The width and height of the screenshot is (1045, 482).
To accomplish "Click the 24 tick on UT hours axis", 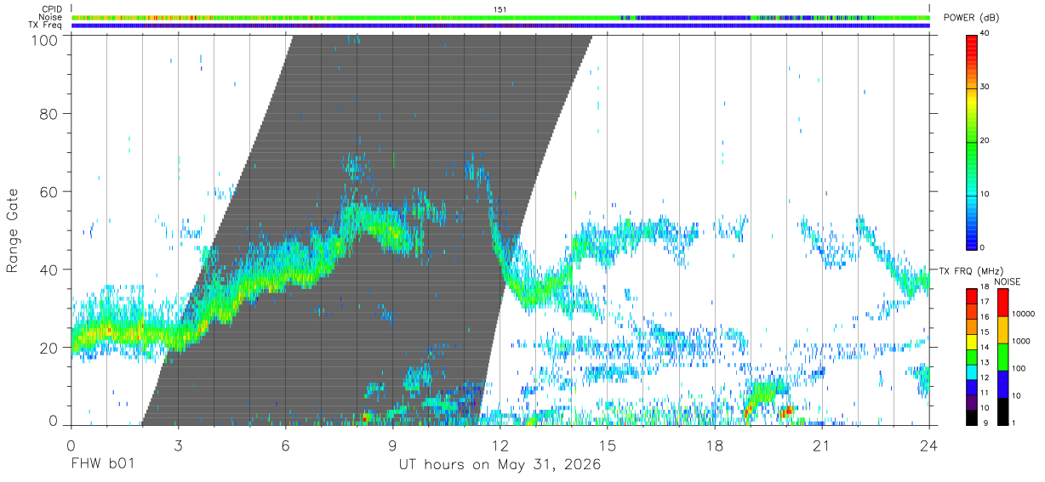I will [929, 445].
